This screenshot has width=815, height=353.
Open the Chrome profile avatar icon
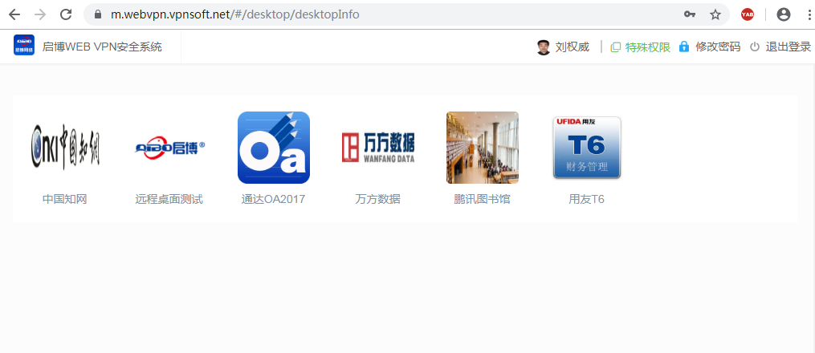coord(784,14)
